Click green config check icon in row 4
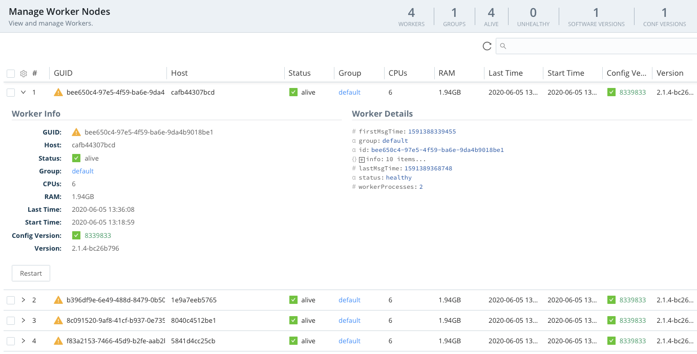Viewport: 697px width, 354px height. click(611, 341)
